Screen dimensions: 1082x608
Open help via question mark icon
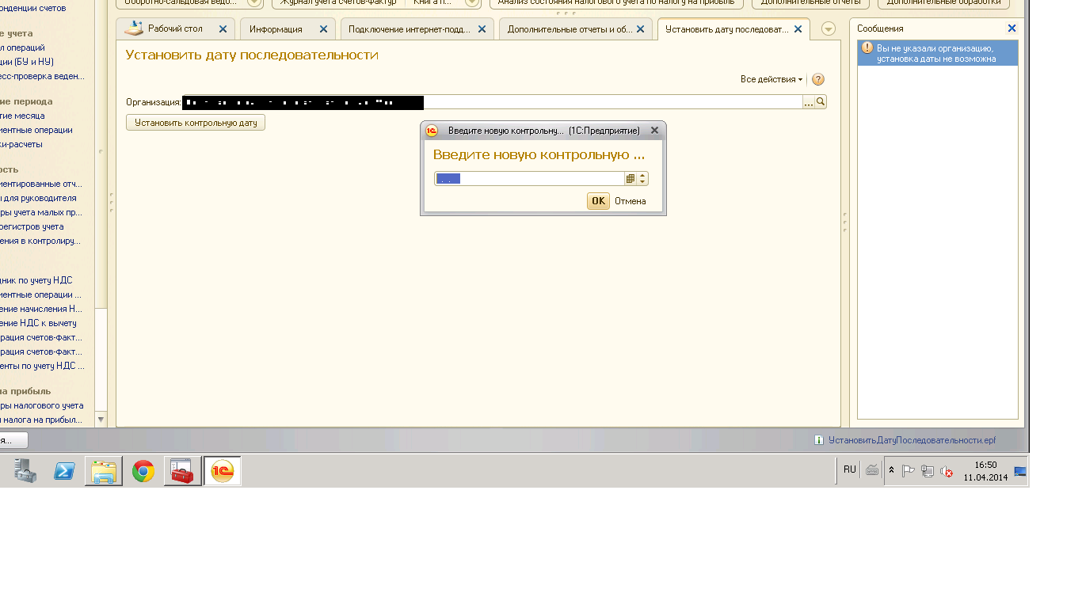click(818, 79)
